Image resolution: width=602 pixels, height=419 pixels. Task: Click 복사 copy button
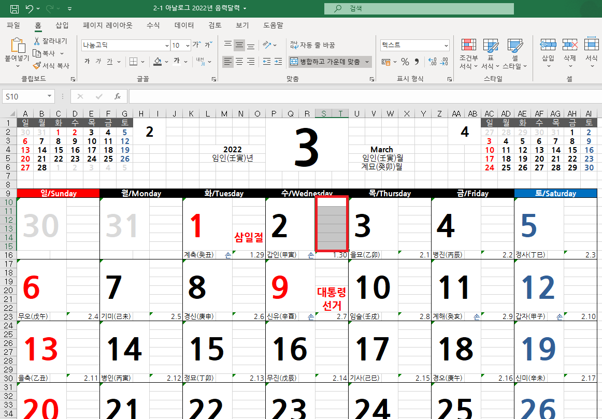[45, 53]
